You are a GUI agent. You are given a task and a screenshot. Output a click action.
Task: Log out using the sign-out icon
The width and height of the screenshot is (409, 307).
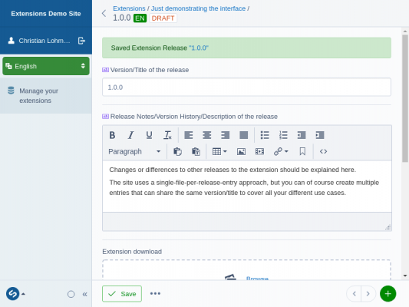tap(81, 41)
